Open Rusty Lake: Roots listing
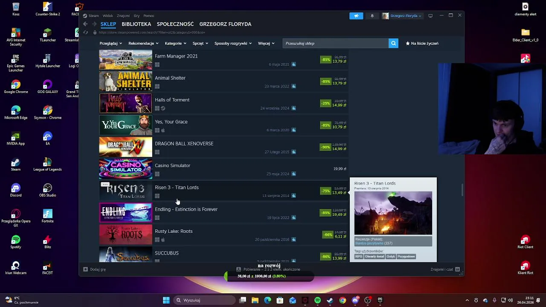Screen dimensions: 546x307 224,235
